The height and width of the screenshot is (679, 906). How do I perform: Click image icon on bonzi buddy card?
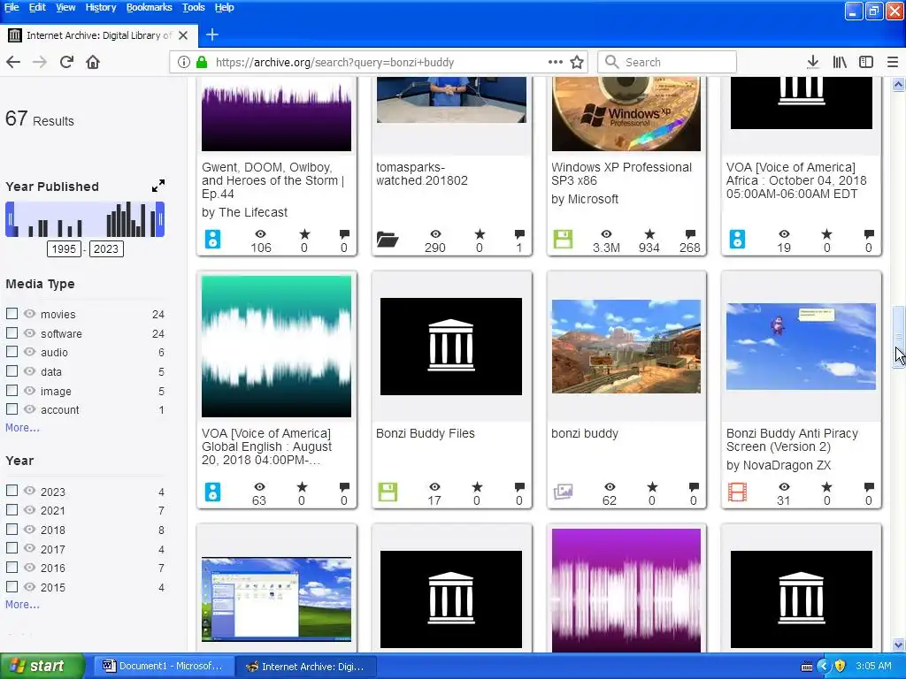pyautogui.click(x=563, y=492)
